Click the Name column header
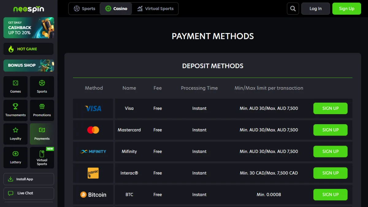368x207 pixels. [129, 88]
